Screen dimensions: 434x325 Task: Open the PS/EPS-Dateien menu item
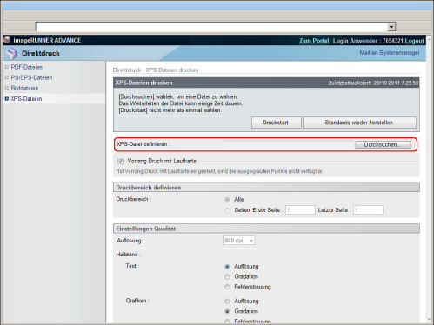(x=31, y=77)
